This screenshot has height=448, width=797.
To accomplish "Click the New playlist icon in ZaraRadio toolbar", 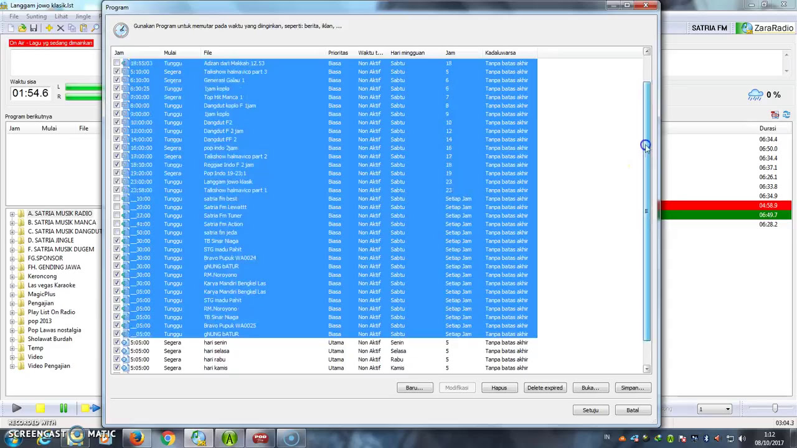I will pyautogui.click(x=11, y=28).
